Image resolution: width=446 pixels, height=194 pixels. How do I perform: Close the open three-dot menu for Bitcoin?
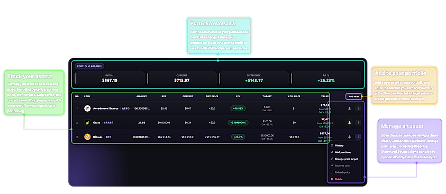358,137
